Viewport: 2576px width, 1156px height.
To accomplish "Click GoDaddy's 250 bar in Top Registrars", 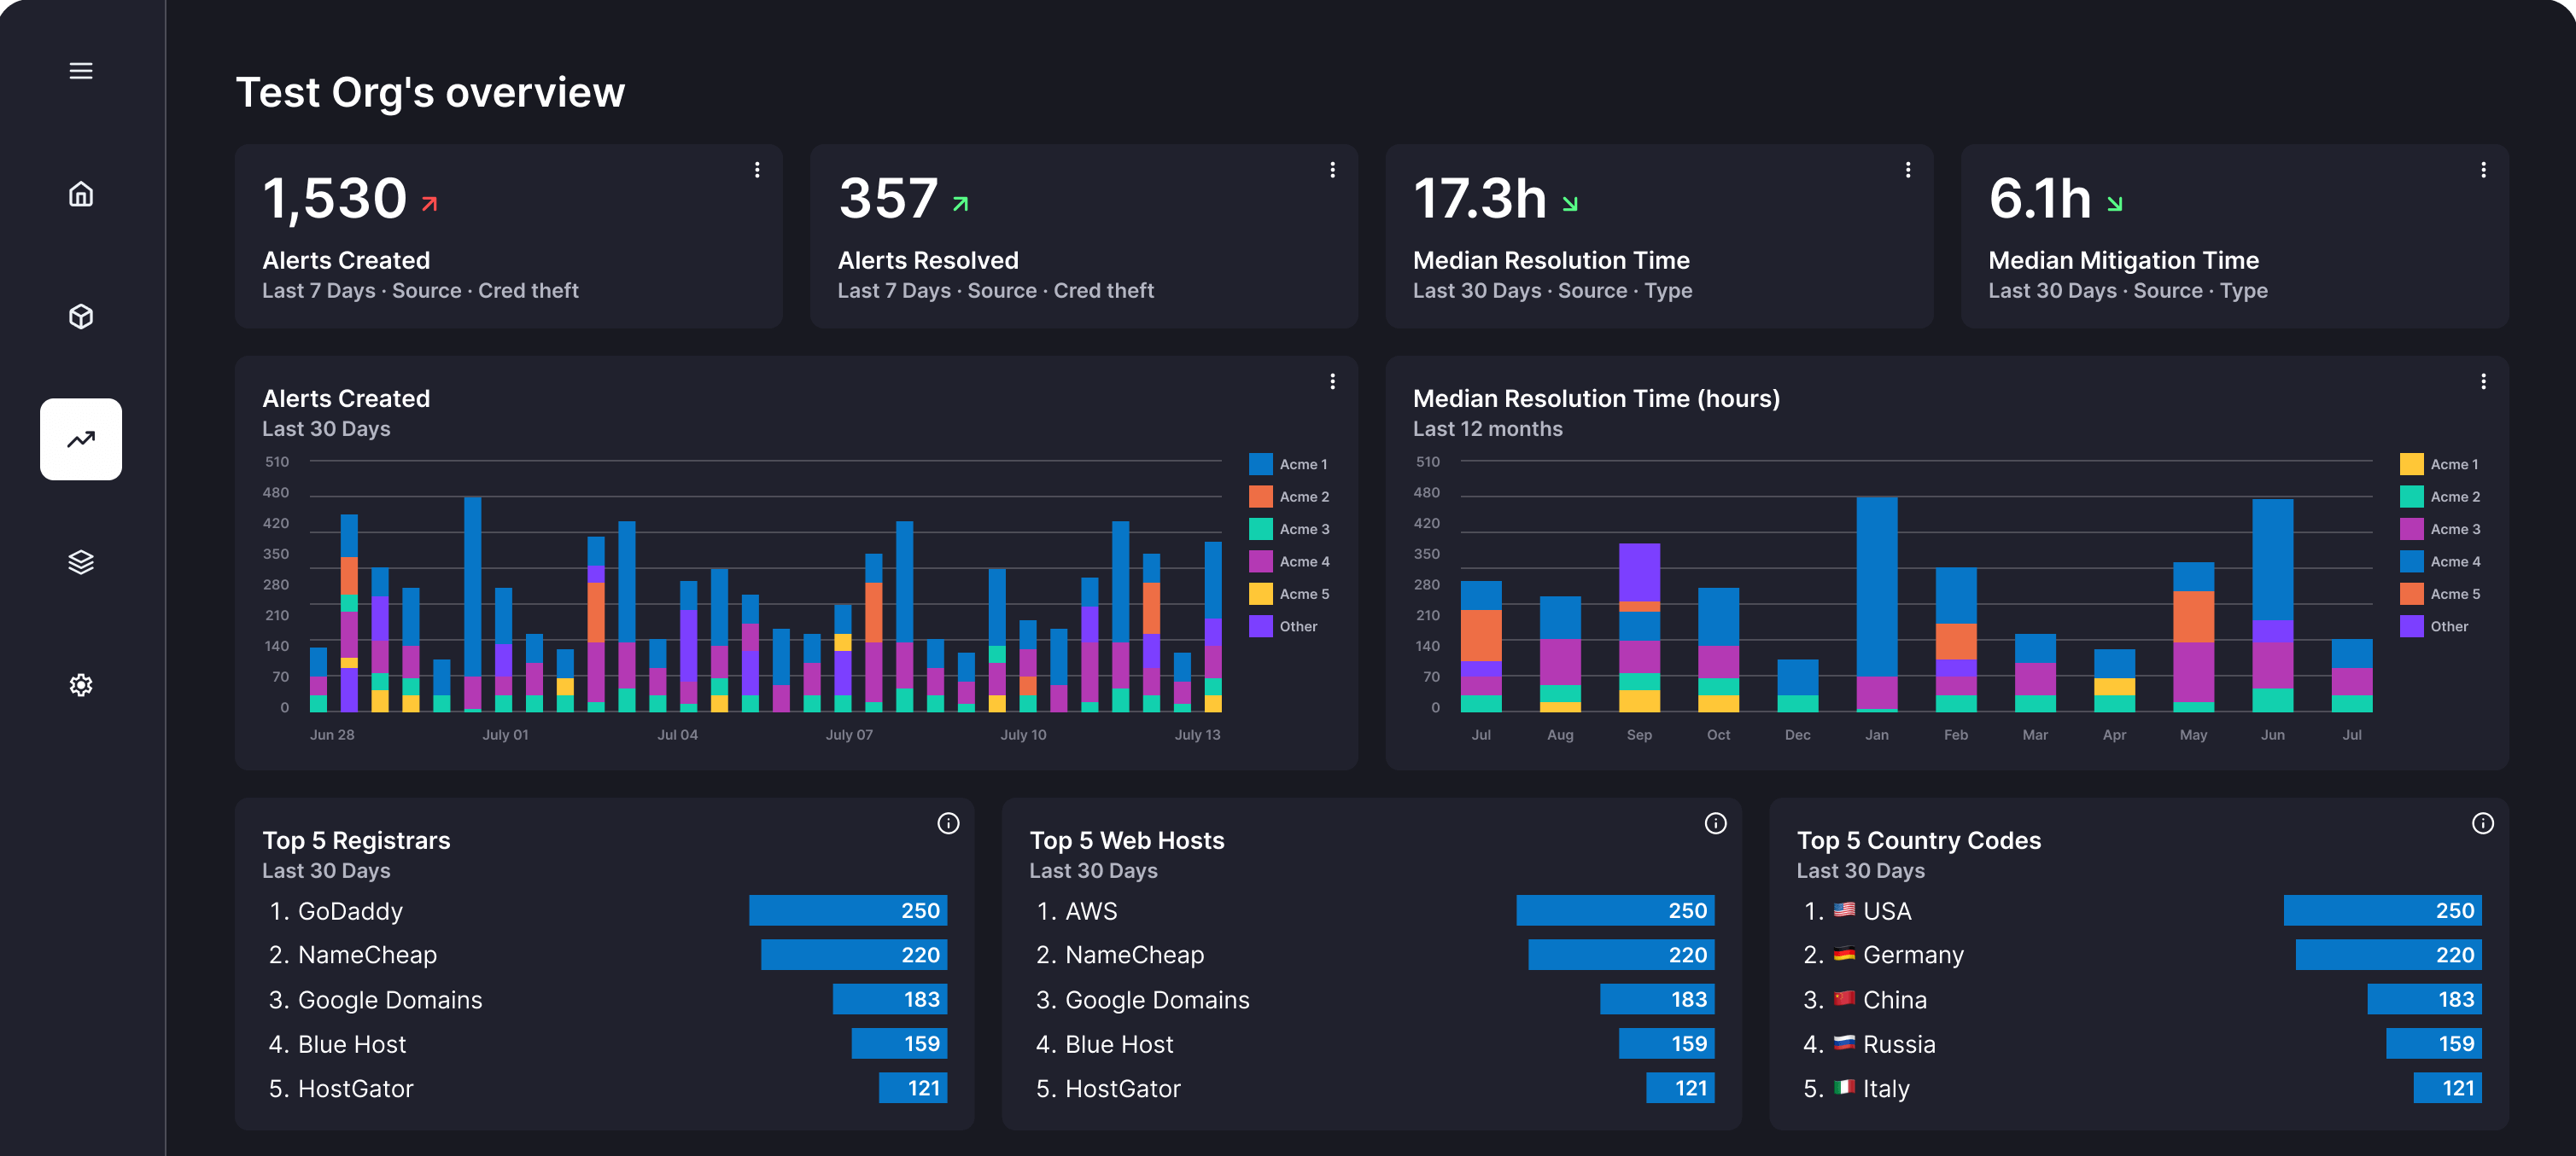I will click(x=847, y=910).
